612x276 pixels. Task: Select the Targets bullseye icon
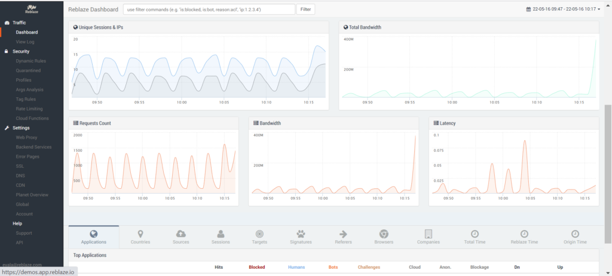[259, 234]
